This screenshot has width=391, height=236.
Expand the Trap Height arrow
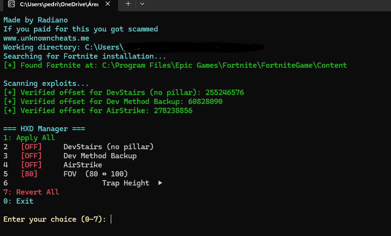click(160, 183)
